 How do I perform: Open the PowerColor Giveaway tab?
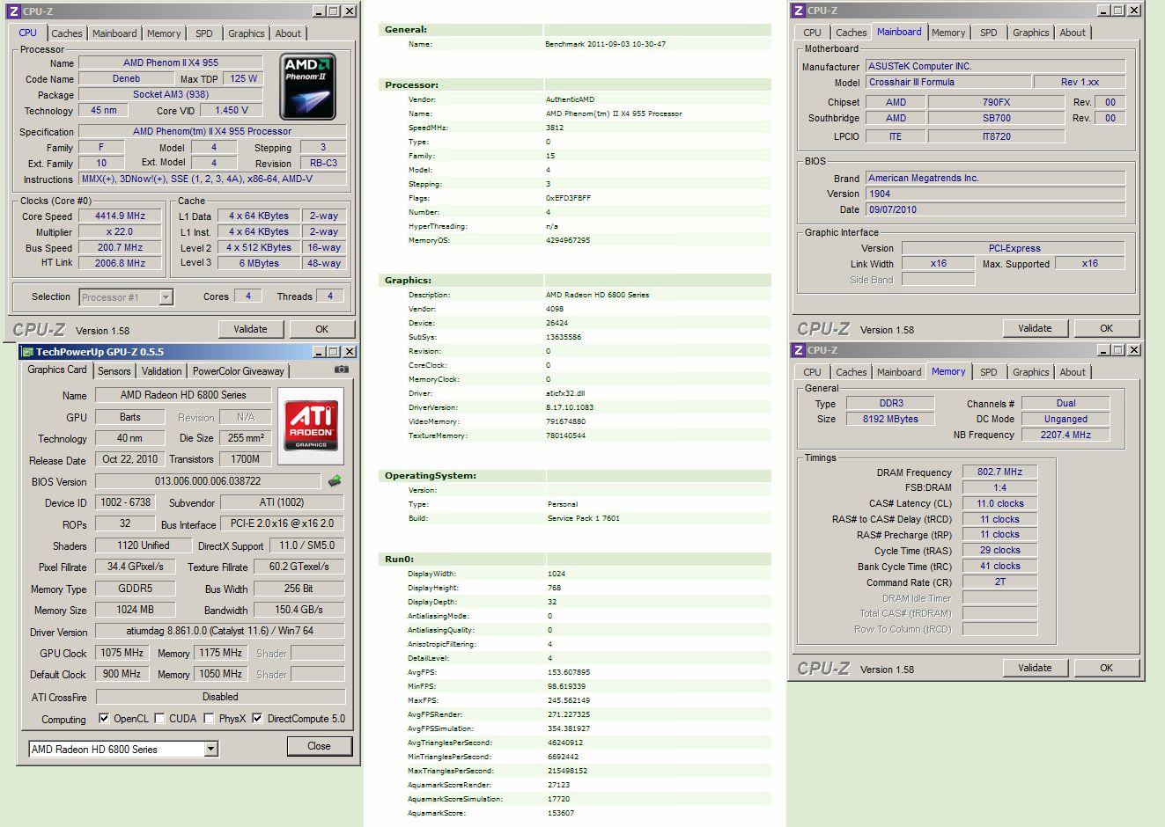(x=239, y=371)
